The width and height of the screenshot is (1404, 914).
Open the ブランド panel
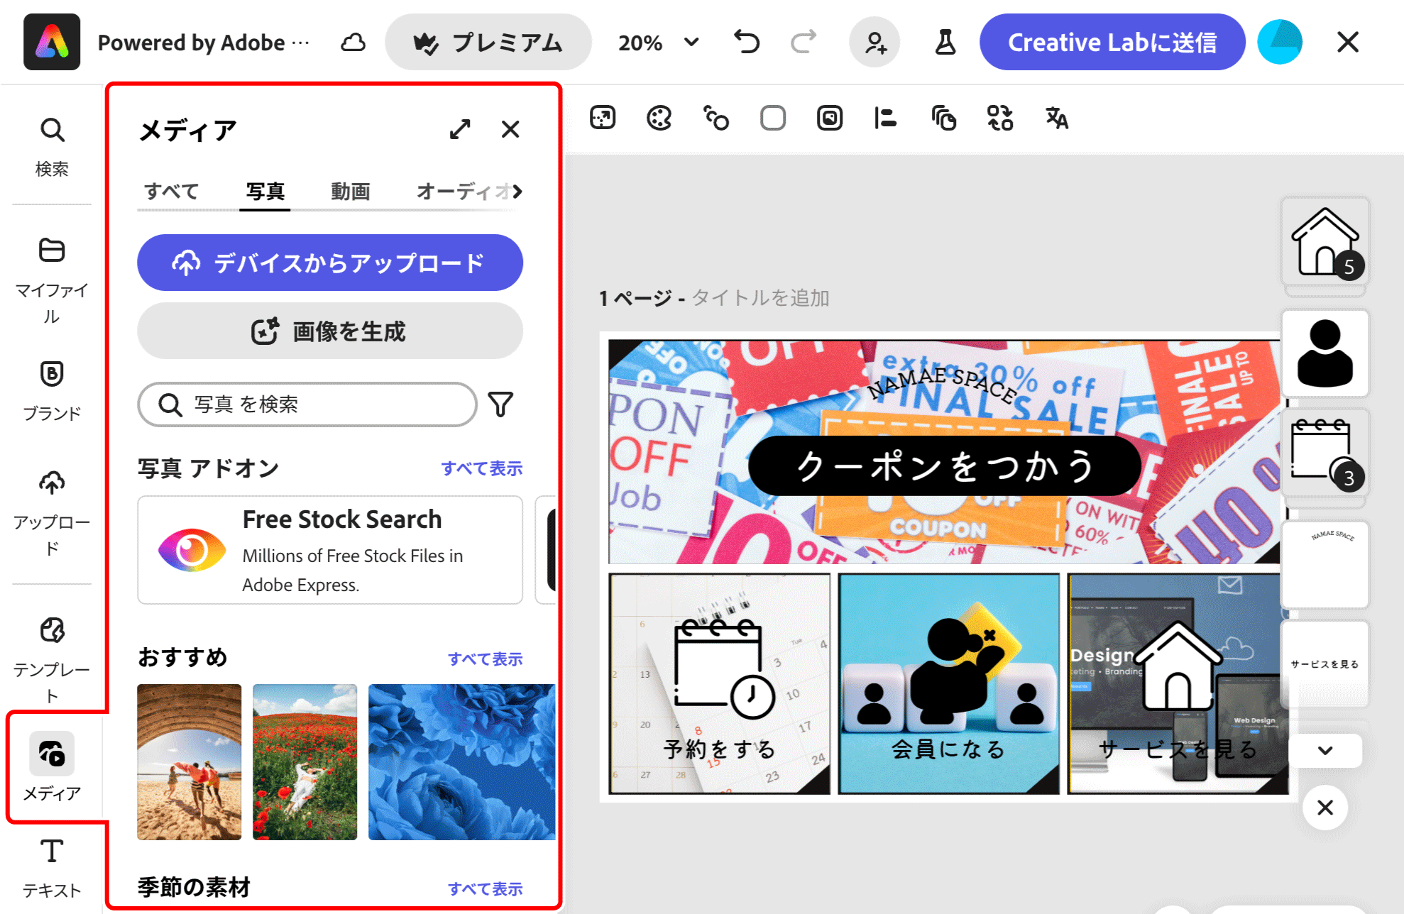click(51, 387)
